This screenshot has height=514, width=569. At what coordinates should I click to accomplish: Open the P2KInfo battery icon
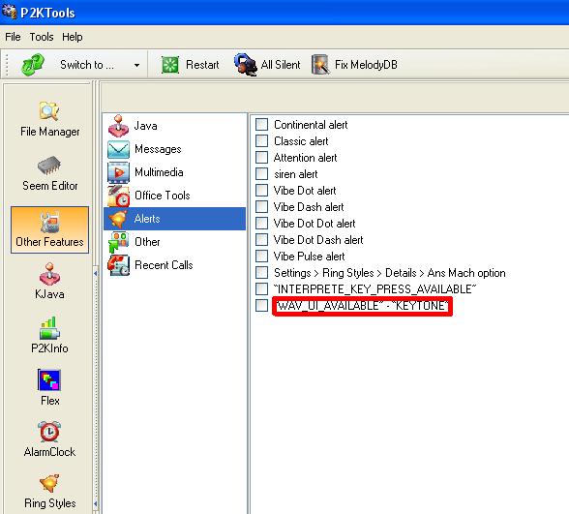tap(49, 328)
